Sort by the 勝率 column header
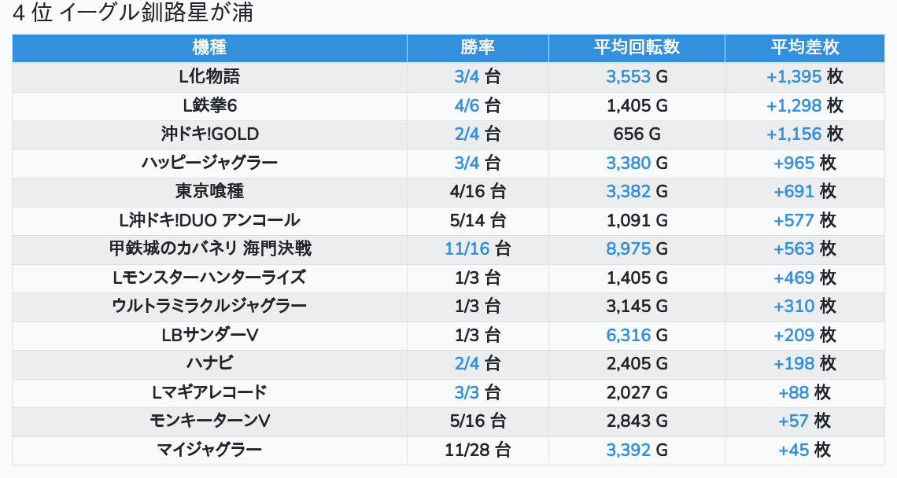The image size is (897, 478). pos(478,48)
